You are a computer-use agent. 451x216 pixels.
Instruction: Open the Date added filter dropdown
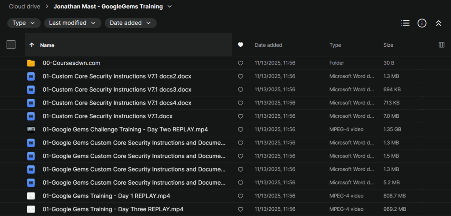130,23
